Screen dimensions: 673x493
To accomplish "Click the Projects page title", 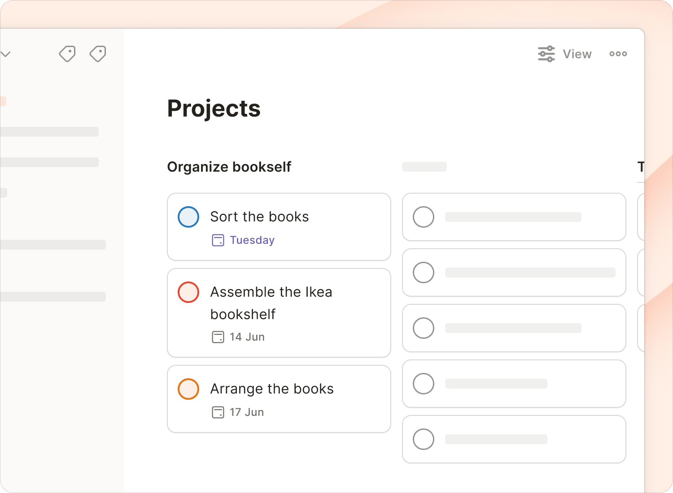I will (214, 108).
